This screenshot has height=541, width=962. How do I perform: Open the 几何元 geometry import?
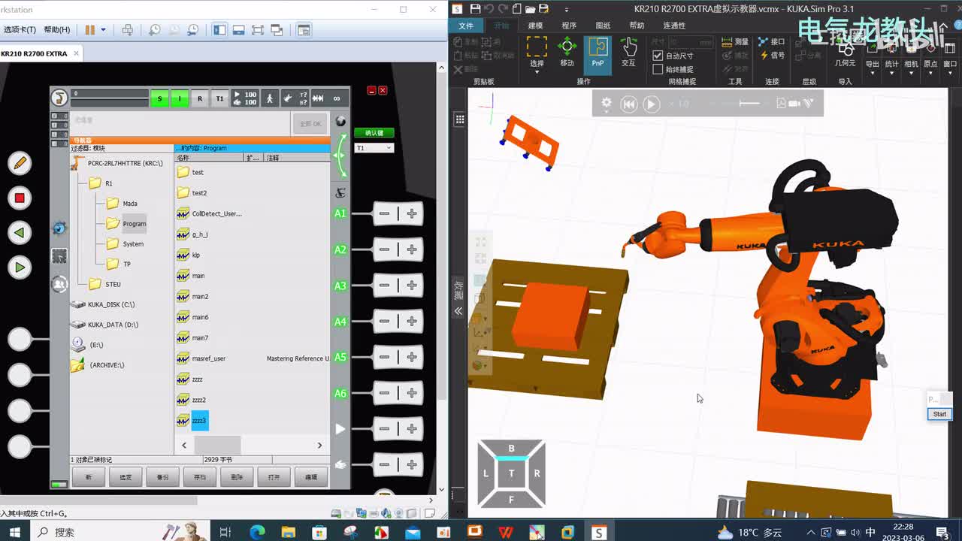tap(846, 54)
